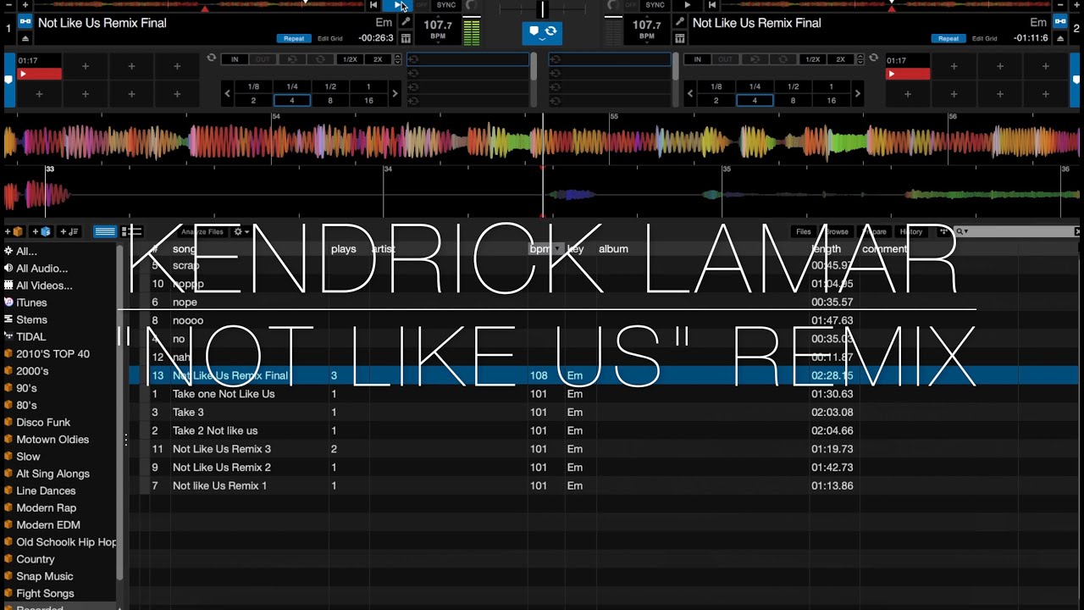Turn sync OFF on deck 1
The height and width of the screenshot is (610, 1084).
[422, 5]
